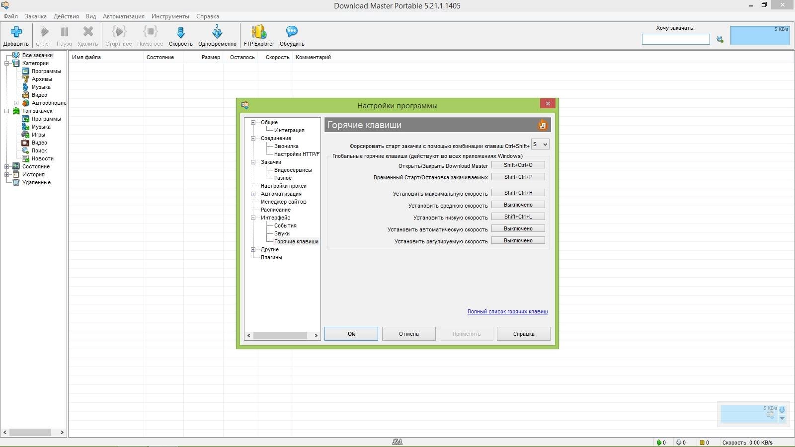Screen dimensions: 795x447
Task: Open the Закачка menu
Action: click(36, 16)
